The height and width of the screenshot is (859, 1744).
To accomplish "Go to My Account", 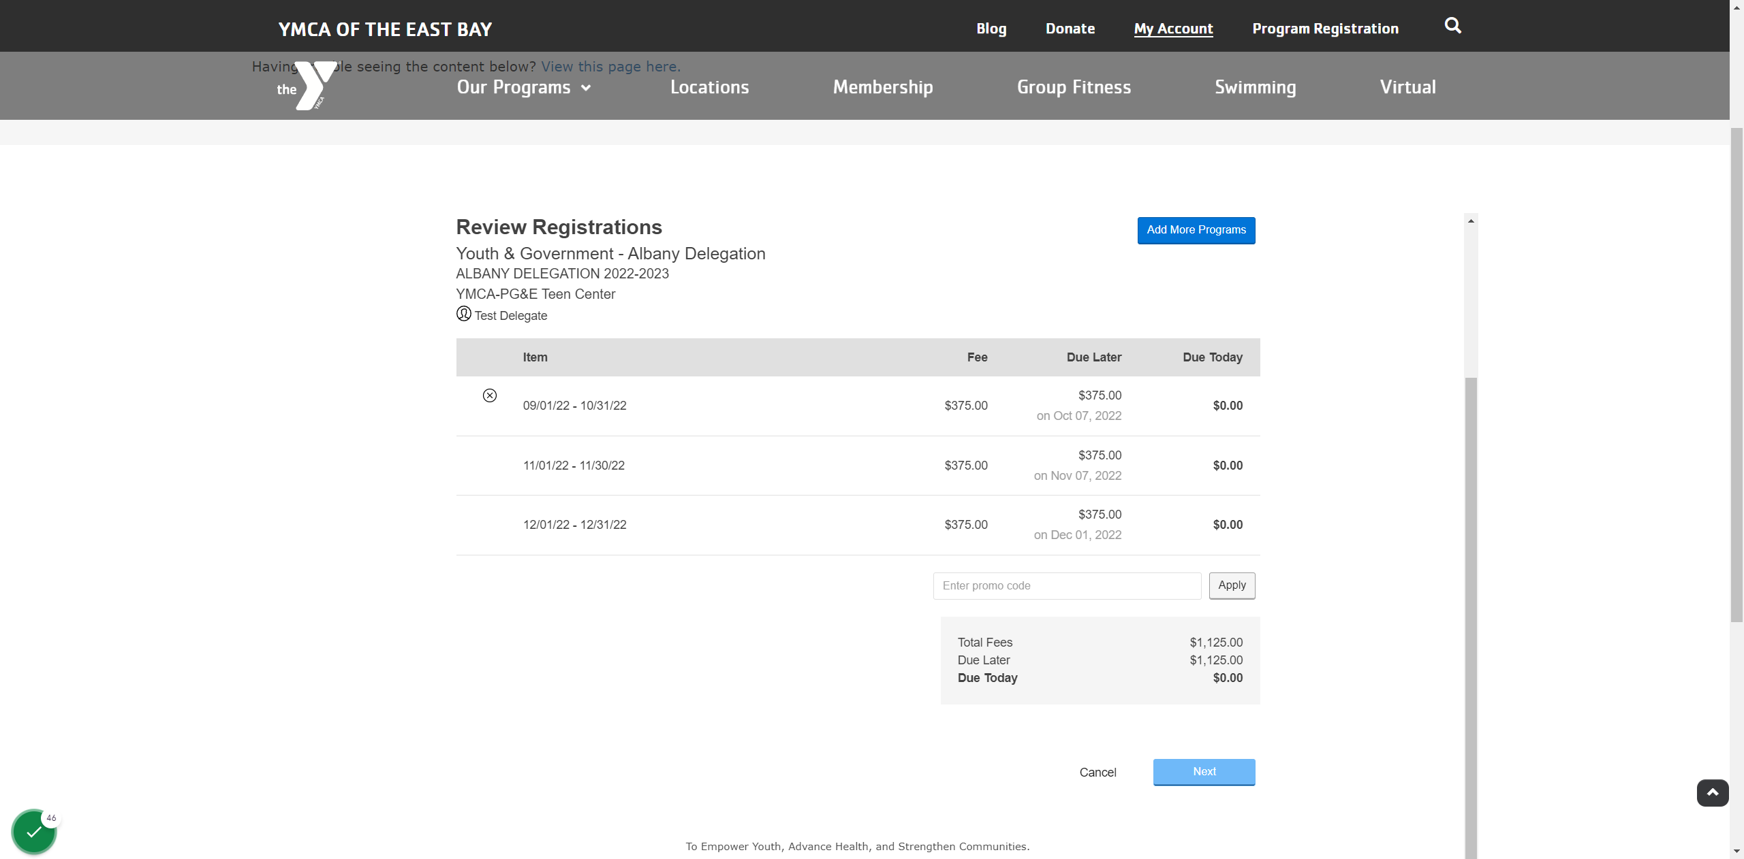I will (x=1173, y=29).
